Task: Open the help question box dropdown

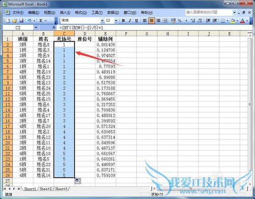Action: point(235,12)
